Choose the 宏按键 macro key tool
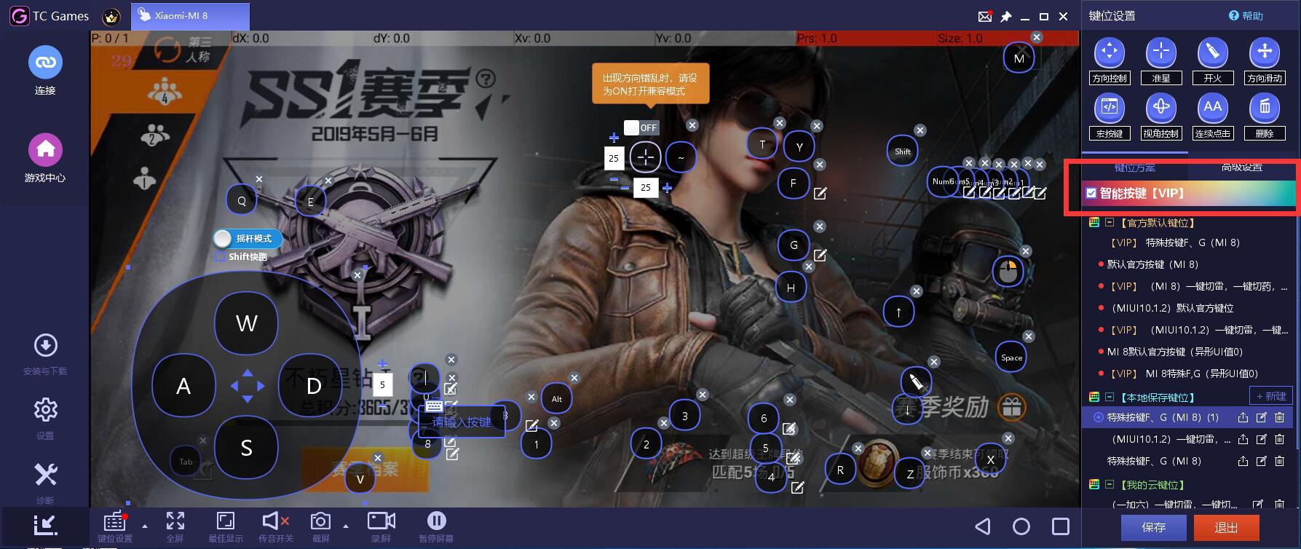This screenshot has width=1301, height=549. 1109,108
